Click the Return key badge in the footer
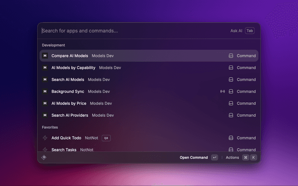This screenshot has width=298, height=186. 214,158
